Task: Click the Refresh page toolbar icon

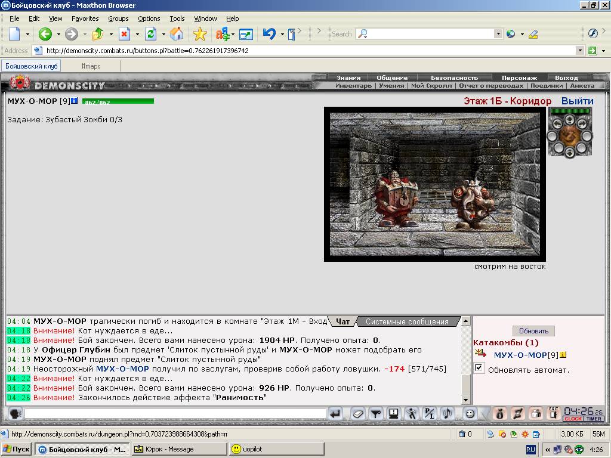Action: [150, 34]
